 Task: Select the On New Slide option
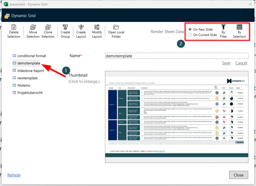tap(190, 29)
